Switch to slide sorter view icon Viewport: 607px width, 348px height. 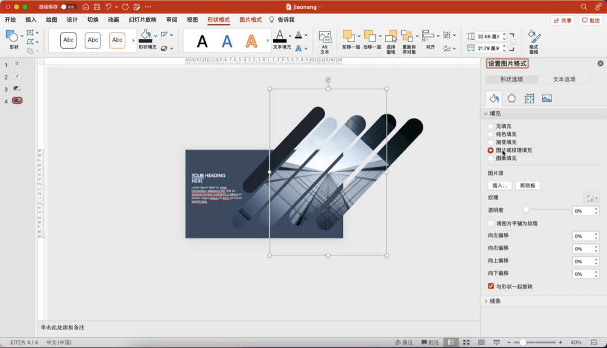point(466,342)
